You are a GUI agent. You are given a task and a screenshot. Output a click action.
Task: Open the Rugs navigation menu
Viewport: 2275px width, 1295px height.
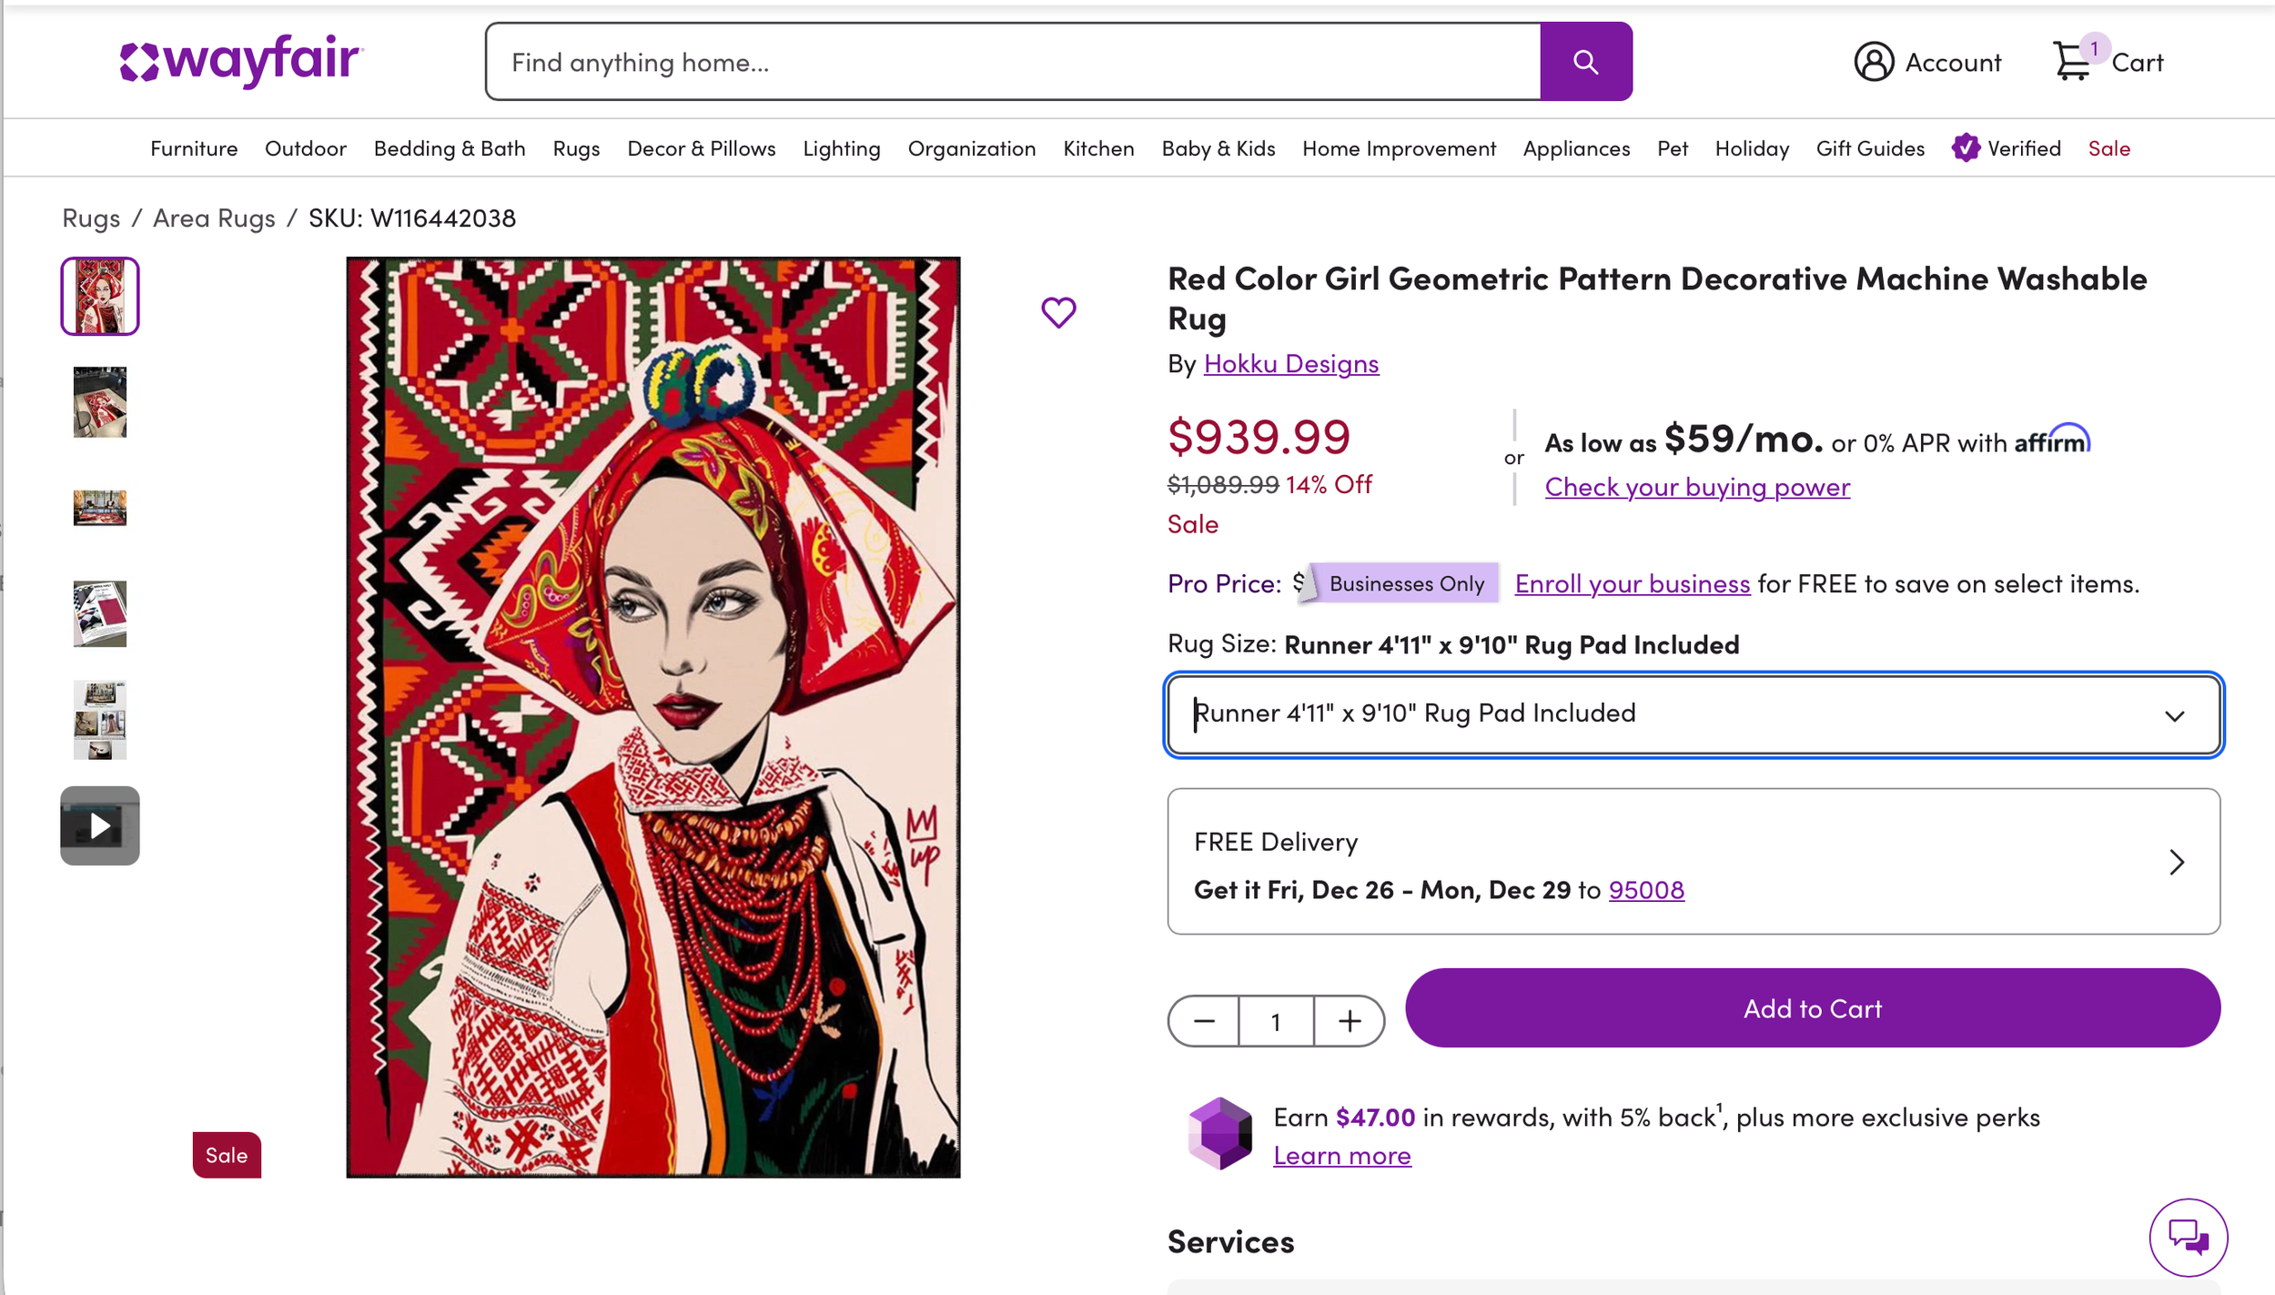pyautogui.click(x=576, y=148)
